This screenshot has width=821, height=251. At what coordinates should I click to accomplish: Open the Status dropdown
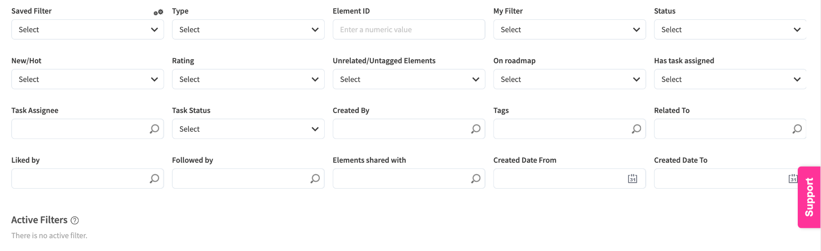click(730, 30)
